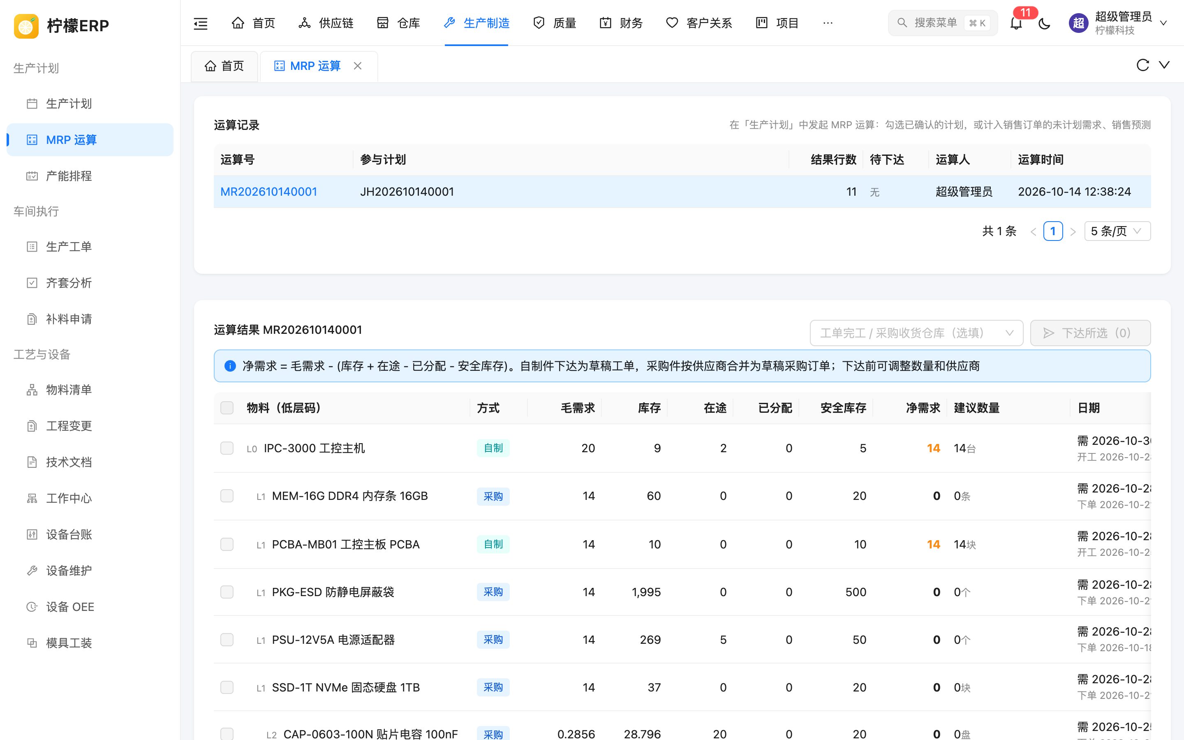The image size is (1184, 740).
Task: Open 设备台账 in the sidebar
Action: (90, 534)
